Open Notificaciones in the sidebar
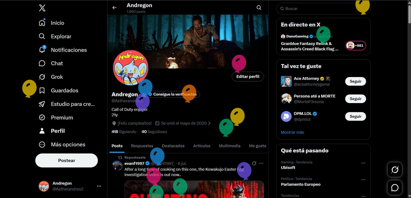The width and height of the screenshot is (411, 198). click(63, 50)
